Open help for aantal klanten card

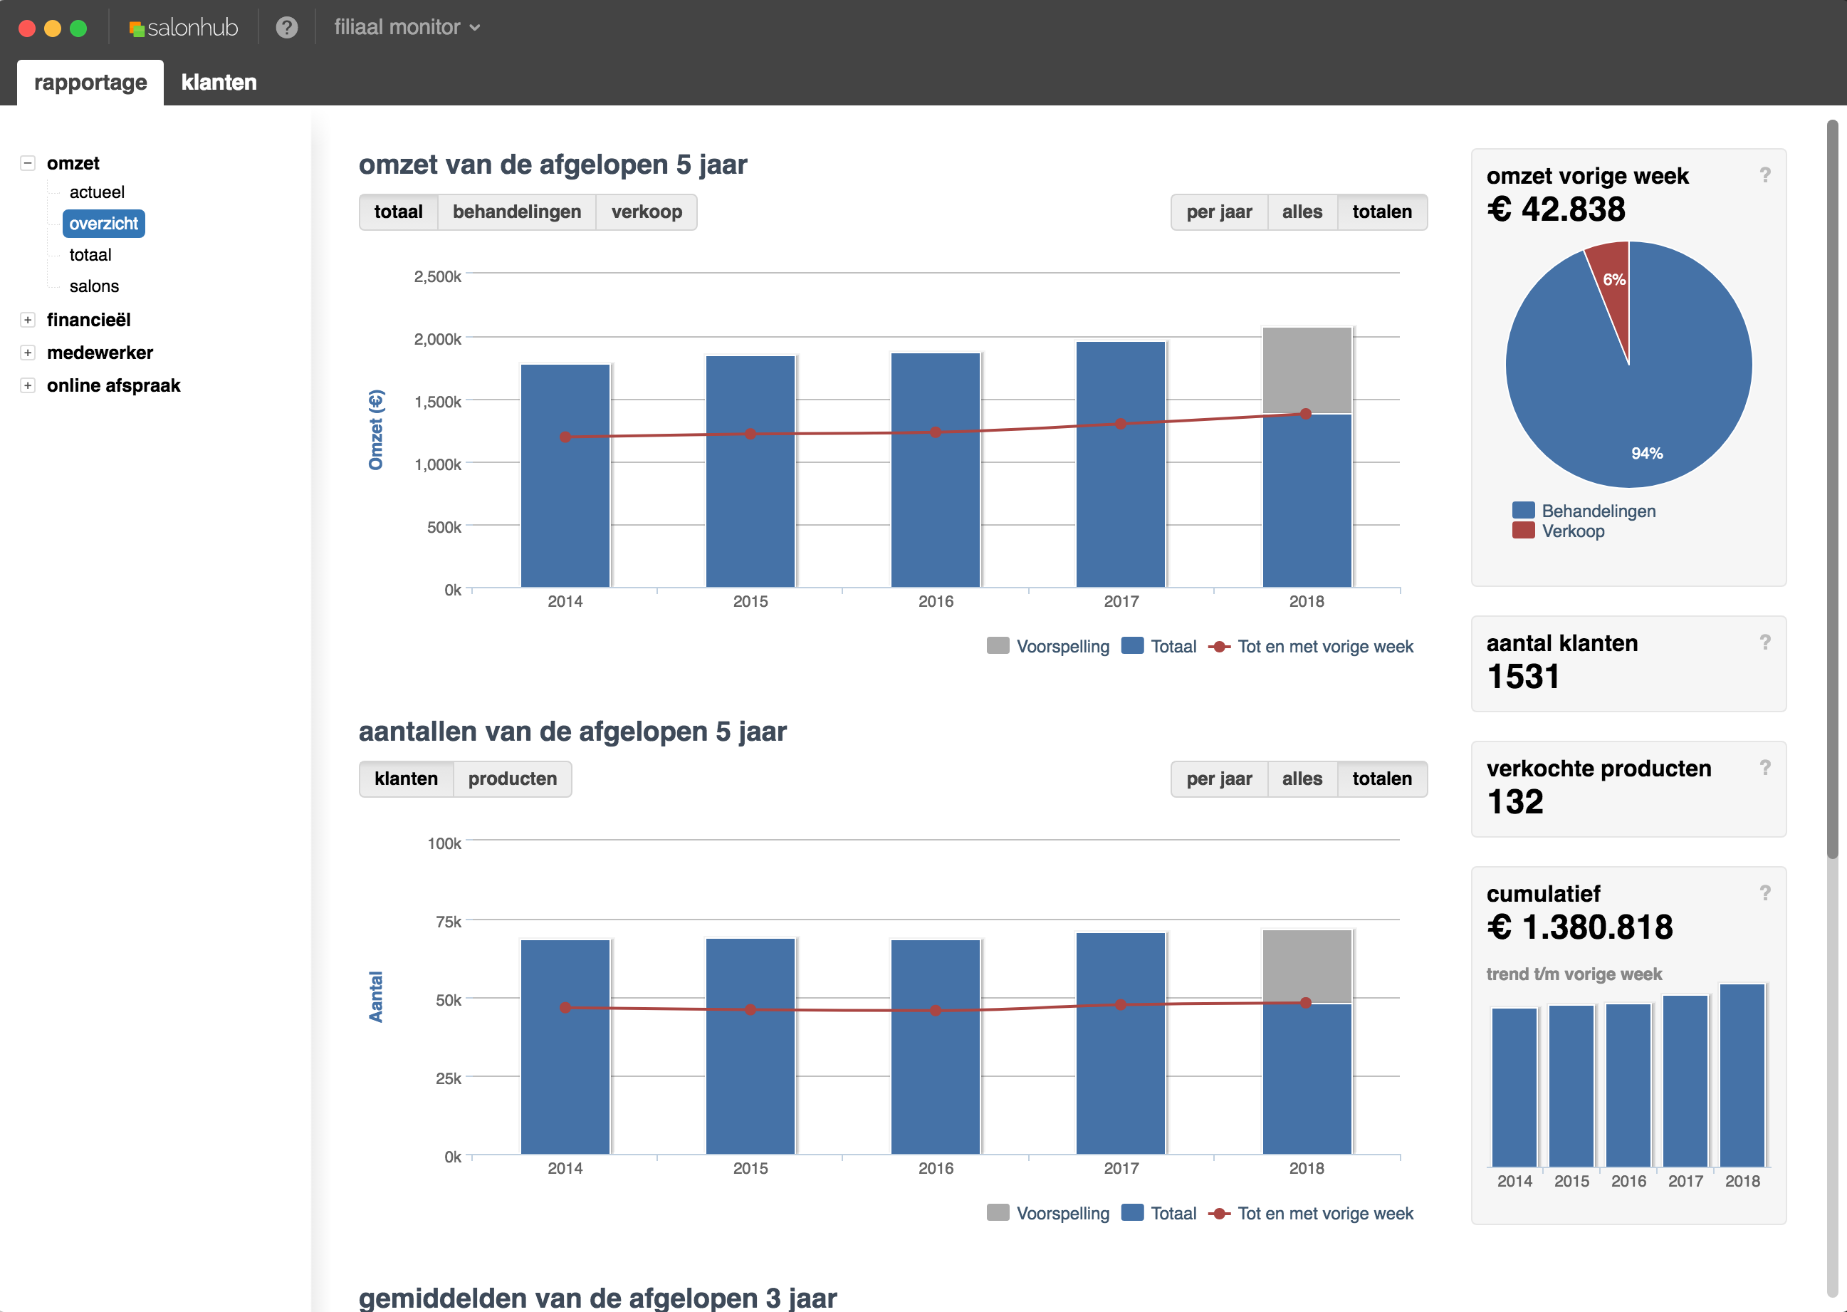[x=1764, y=642]
